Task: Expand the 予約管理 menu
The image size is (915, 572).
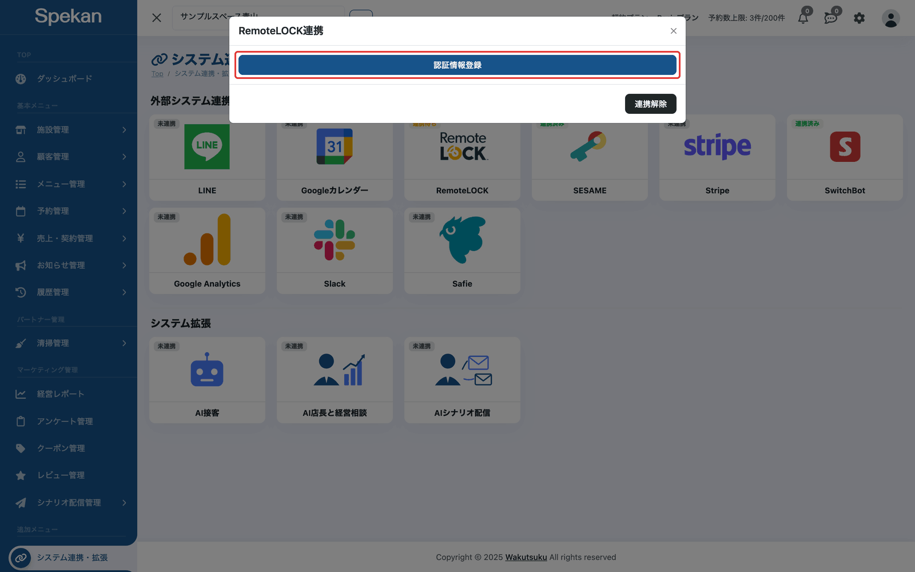Action: (x=69, y=211)
